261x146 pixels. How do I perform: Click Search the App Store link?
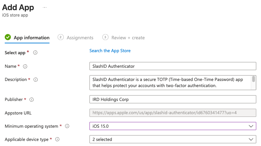(x=110, y=51)
